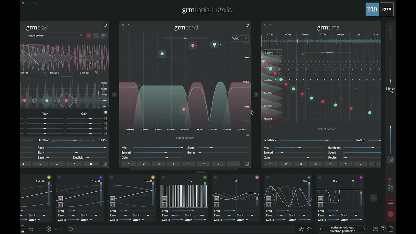Expand the grmband module view

click(129, 25)
